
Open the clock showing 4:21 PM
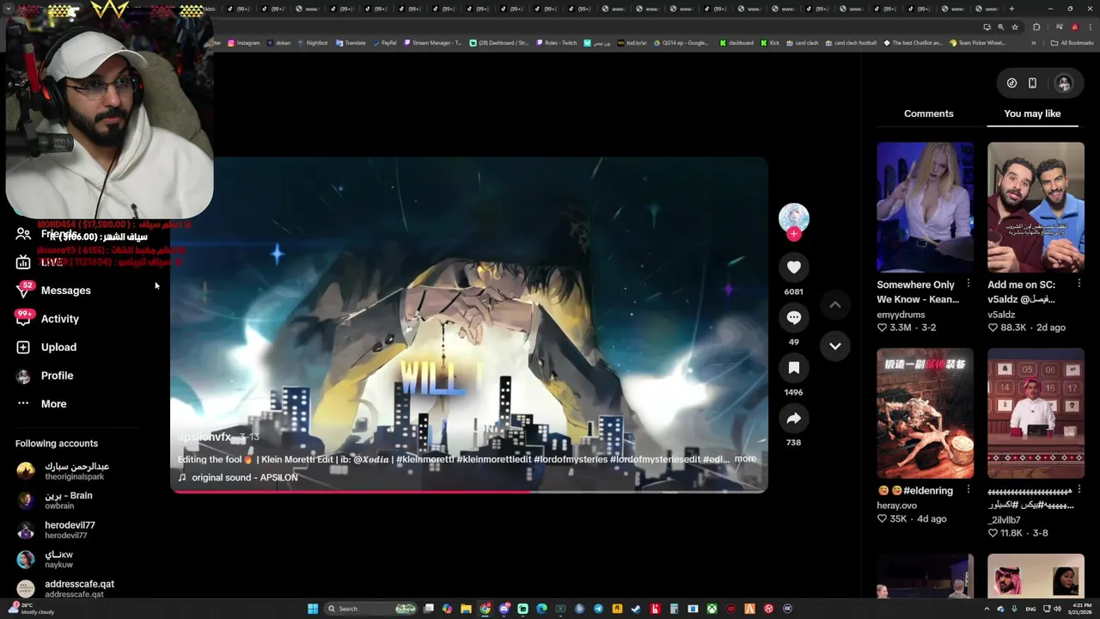point(1079,609)
